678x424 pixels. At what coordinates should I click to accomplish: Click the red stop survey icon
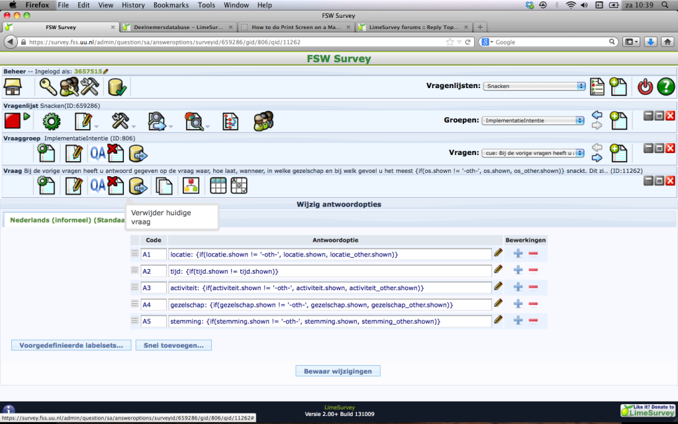(x=13, y=121)
